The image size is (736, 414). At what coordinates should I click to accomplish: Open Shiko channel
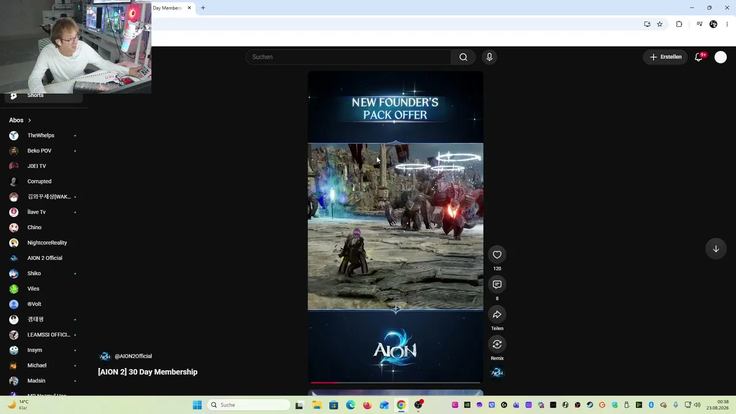click(x=44, y=273)
